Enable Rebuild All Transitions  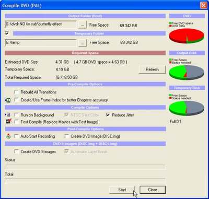[17, 92]
